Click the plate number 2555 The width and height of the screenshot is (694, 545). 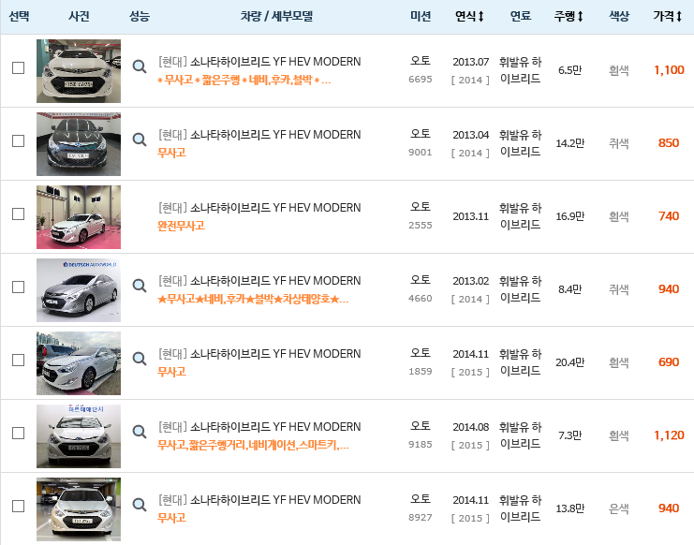point(420,225)
